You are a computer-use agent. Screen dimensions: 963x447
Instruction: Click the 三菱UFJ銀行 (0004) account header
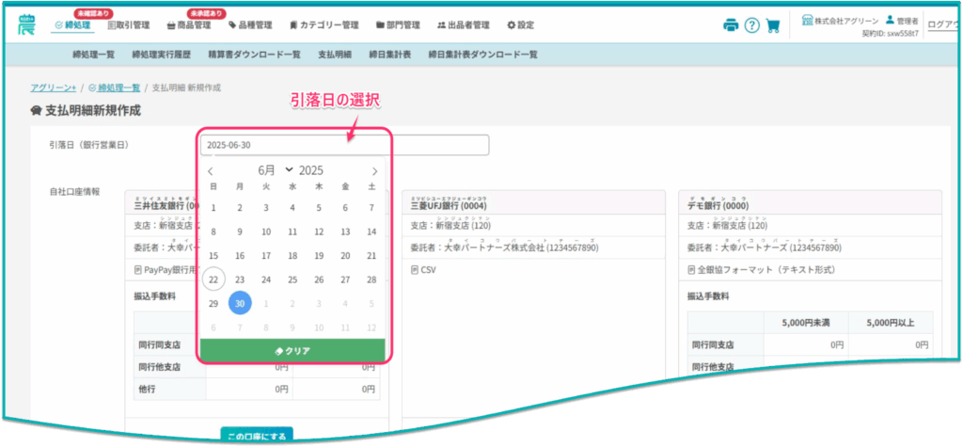click(x=534, y=202)
